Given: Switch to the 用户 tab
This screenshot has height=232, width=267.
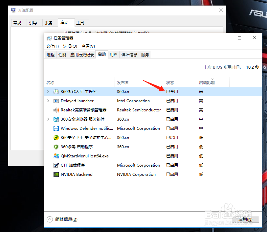Looking at the screenshot, I should pyautogui.click(x=114, y=55).
